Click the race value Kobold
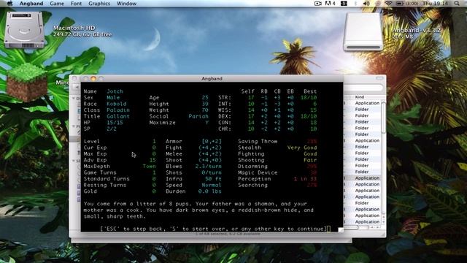 coord(117,104)
